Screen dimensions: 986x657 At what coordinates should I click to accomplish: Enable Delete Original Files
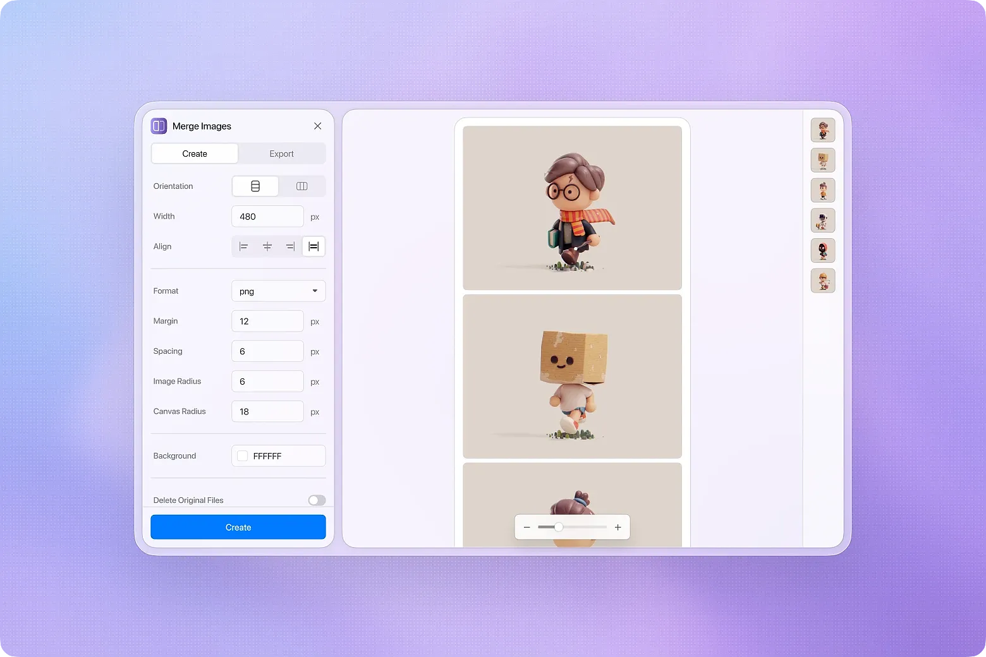pyautogui.click(x=316, y=500)
